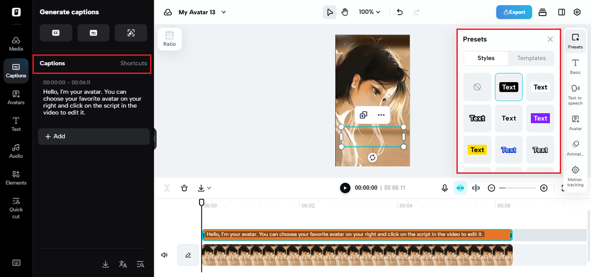591x277 pixels.
Task: Apply the blue outlined Text preset
Action: (x=509, y=150)
